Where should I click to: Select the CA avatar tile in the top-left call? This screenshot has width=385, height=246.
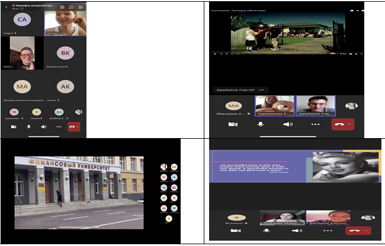[x=23, y=20]
